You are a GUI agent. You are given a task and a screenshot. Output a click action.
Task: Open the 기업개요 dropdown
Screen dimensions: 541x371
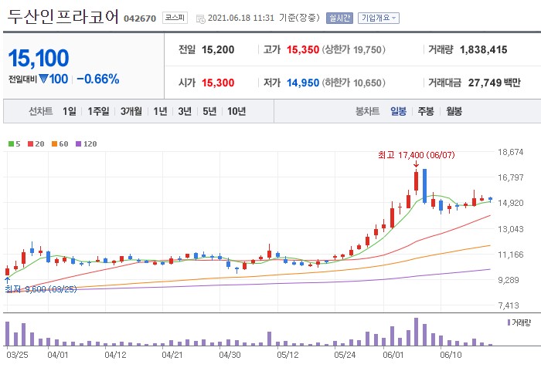tap(379, 18)
